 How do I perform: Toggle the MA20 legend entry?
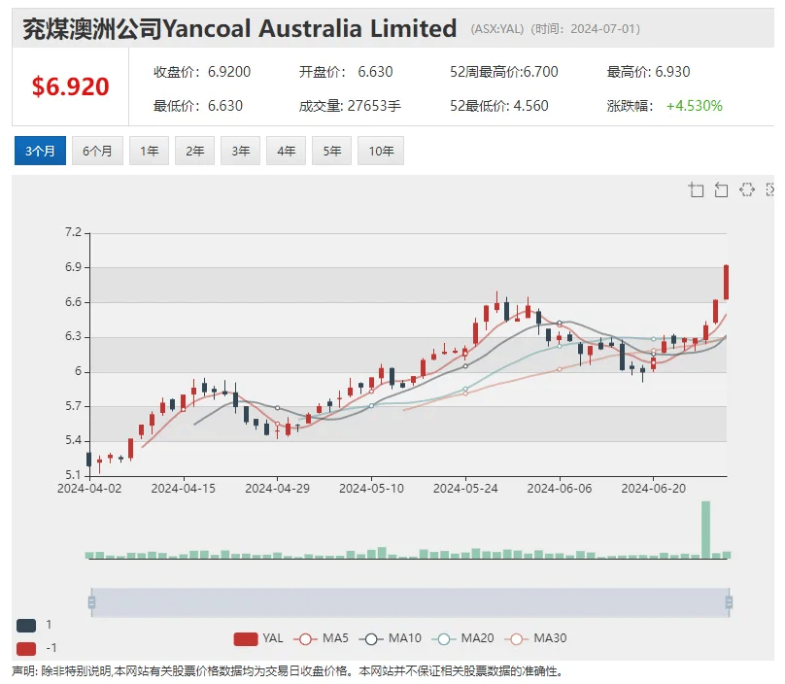[x=465, y=638]
